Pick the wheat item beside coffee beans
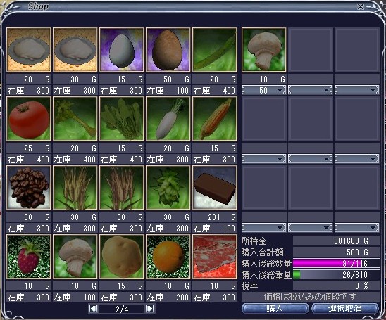 pos(75,188)
